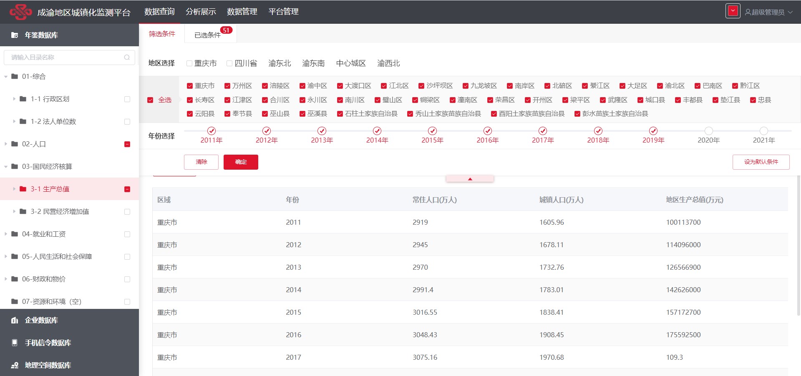Select the 渝东南 region group
Image resolution: width=801 pixels, height=376 pixels.
[x=313, y=63]
